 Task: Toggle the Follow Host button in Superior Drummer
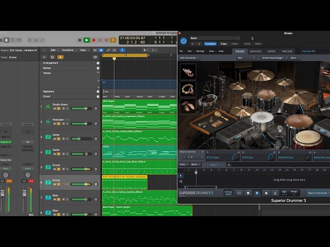(x=228, y=193)
